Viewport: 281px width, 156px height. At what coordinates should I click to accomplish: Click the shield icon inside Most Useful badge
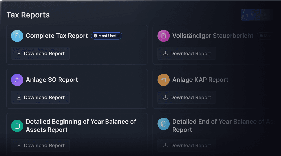tap(95, 36)
